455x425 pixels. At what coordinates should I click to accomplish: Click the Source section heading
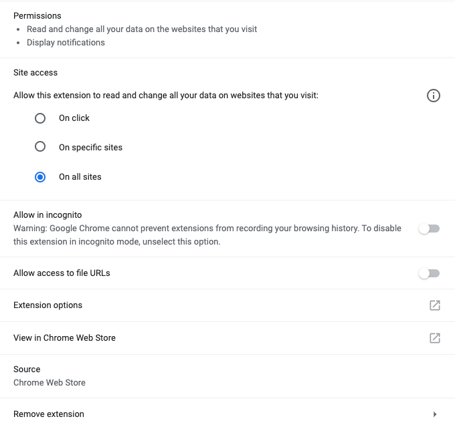[27, 370]
